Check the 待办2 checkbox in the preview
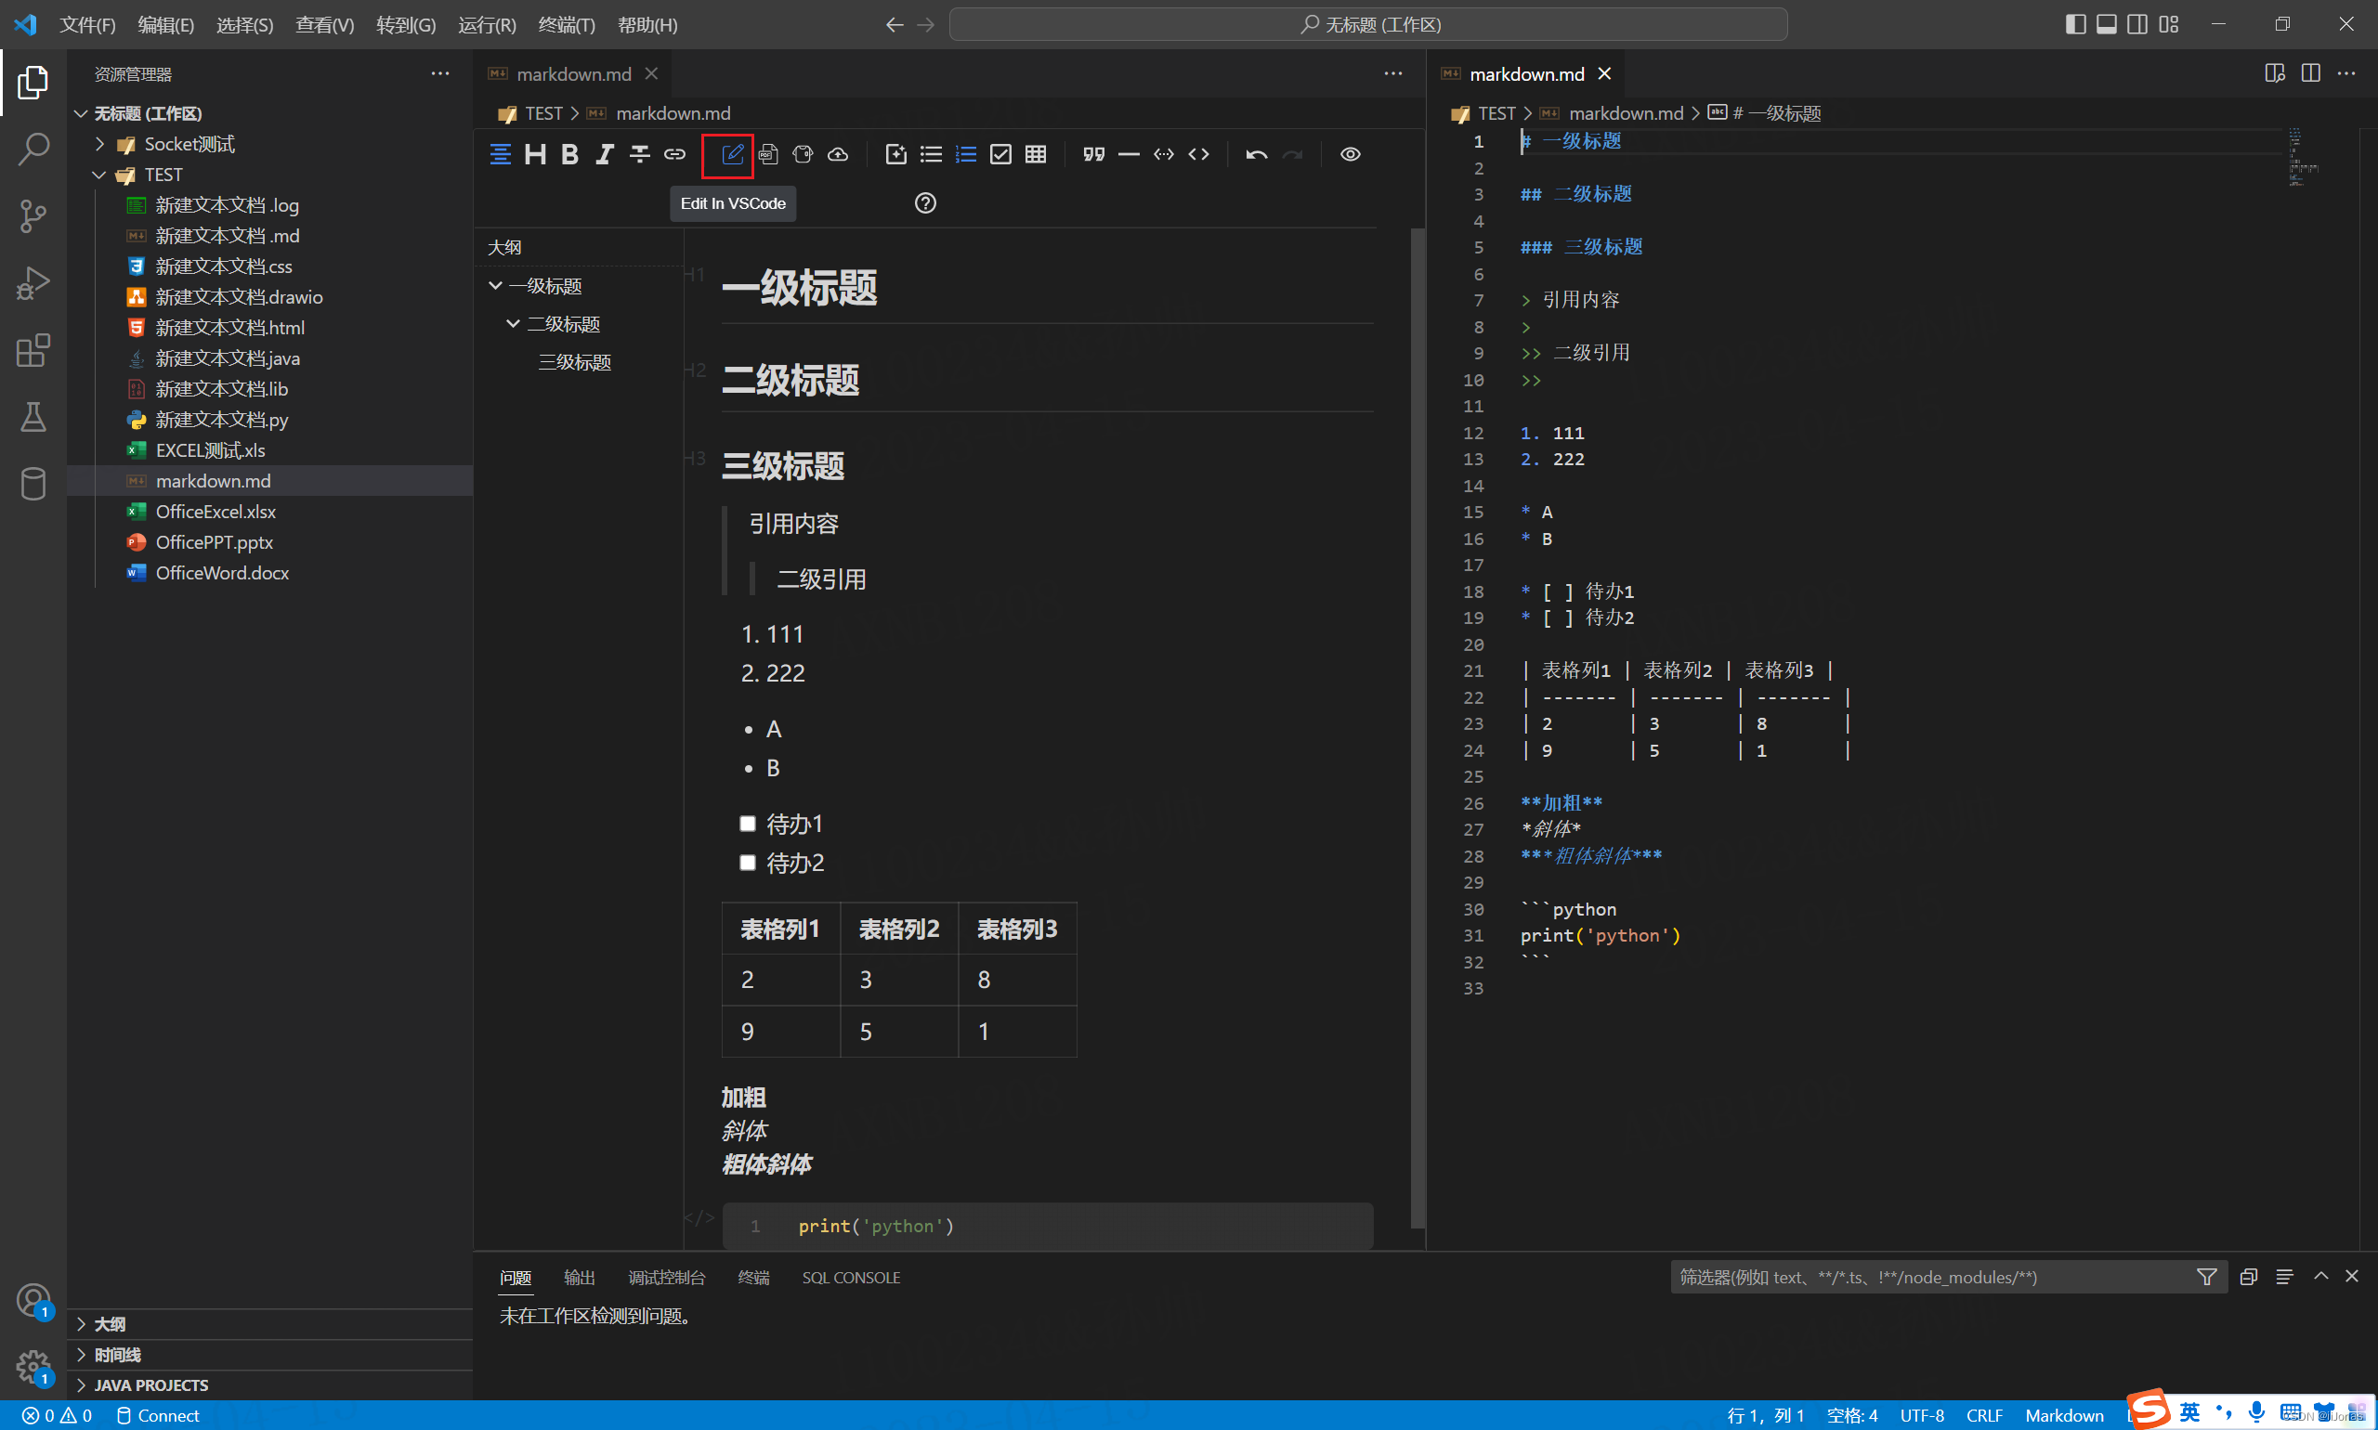2378x1430 pixels. 747,863
